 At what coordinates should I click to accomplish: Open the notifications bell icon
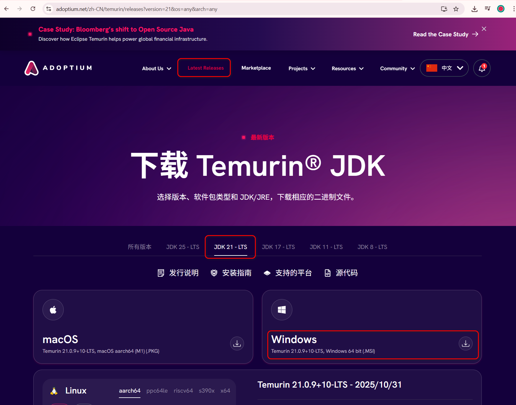click(482, 68)
